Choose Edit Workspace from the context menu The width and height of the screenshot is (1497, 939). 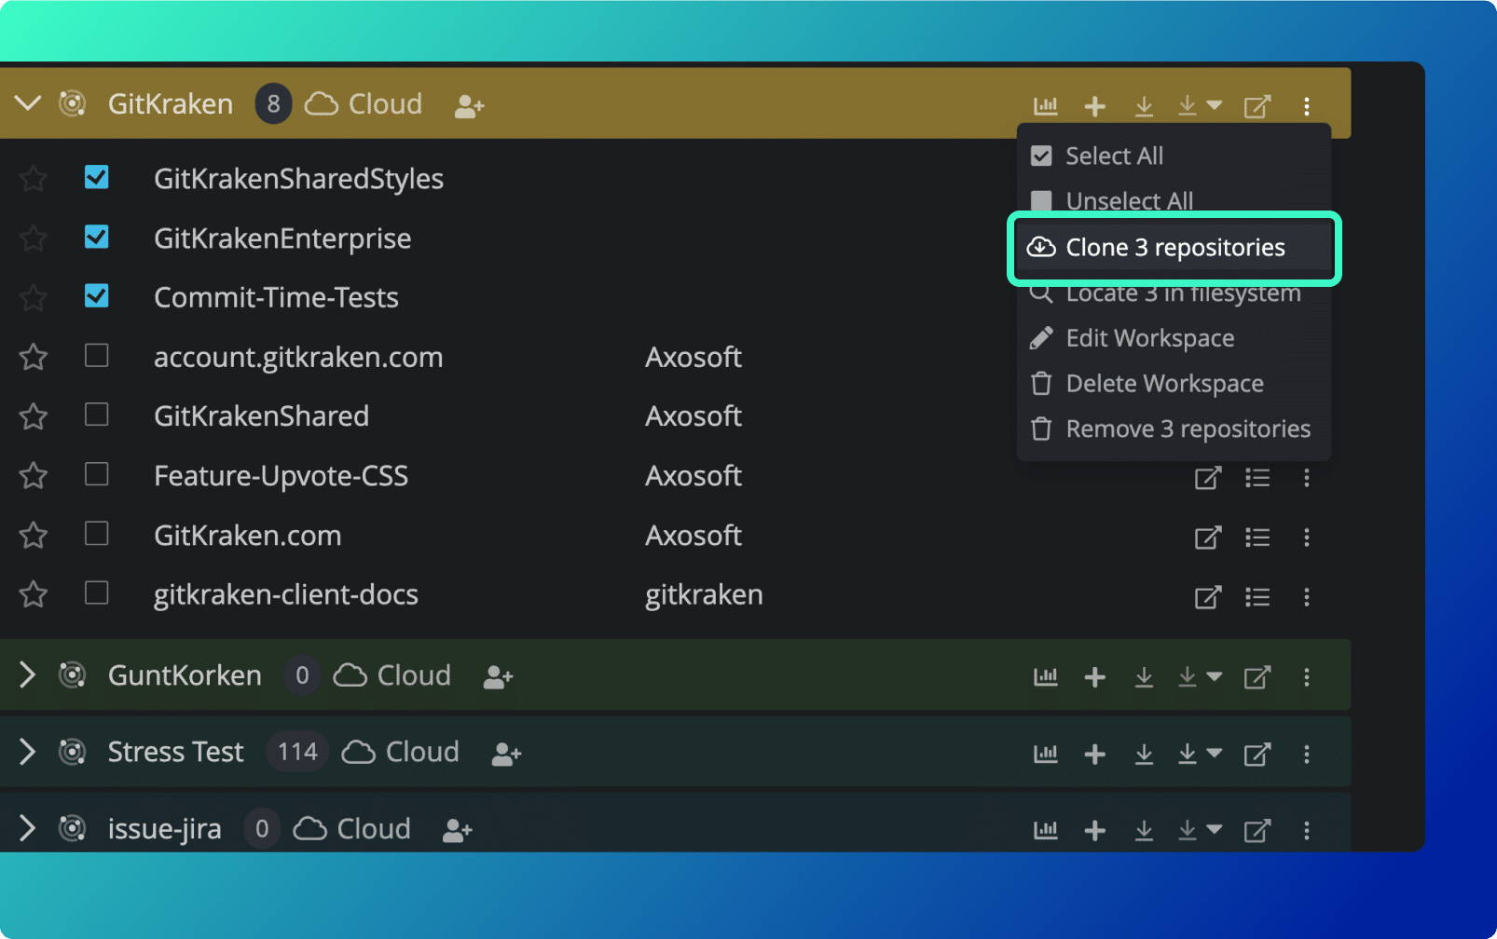point(1150,338)
